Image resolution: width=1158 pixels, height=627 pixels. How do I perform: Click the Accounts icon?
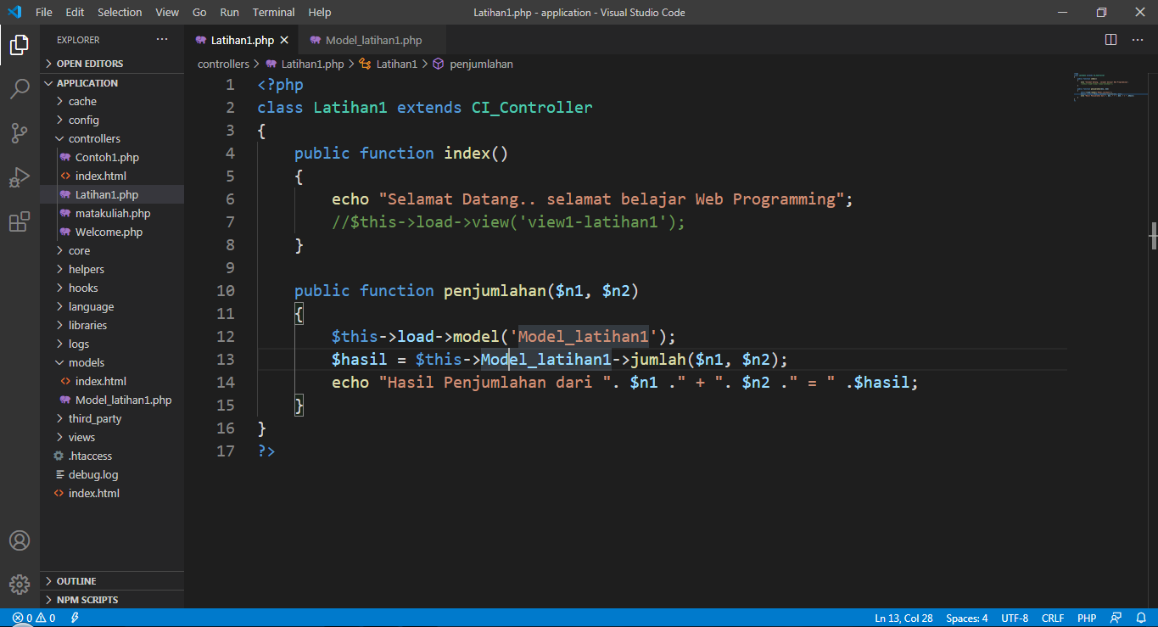pos(20,540)
